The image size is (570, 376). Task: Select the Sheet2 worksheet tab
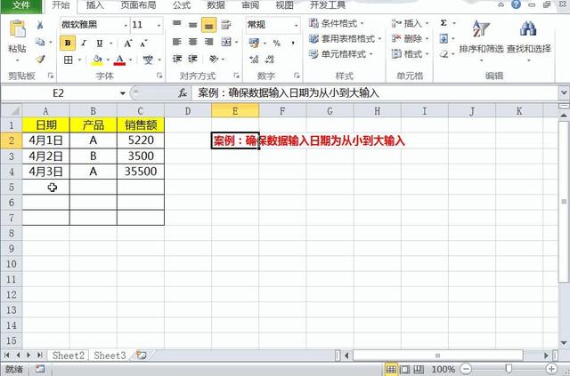(69, 356)
